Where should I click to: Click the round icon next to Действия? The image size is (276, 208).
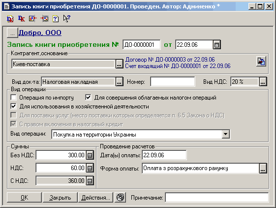click(x=120, y=197)
